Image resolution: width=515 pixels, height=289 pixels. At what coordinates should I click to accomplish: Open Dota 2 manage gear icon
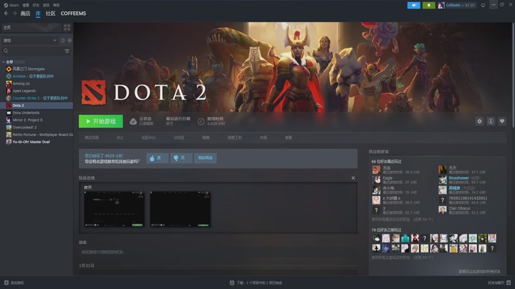coord(480,121)
